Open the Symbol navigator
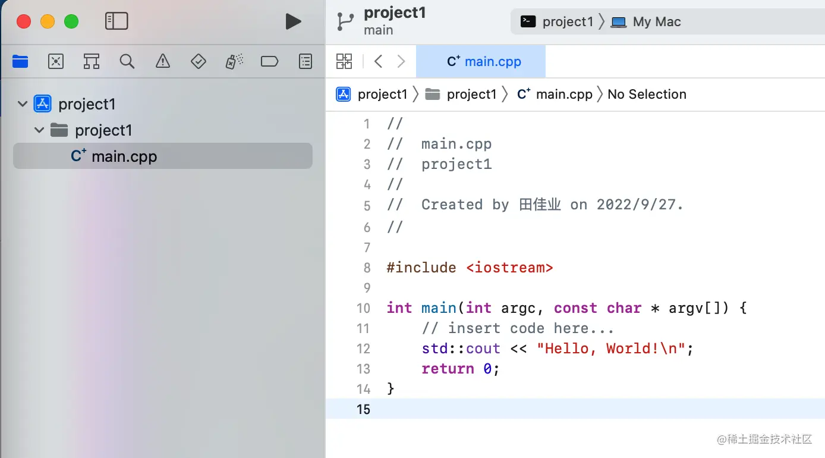The image size is (825, 458). (92, 61)
